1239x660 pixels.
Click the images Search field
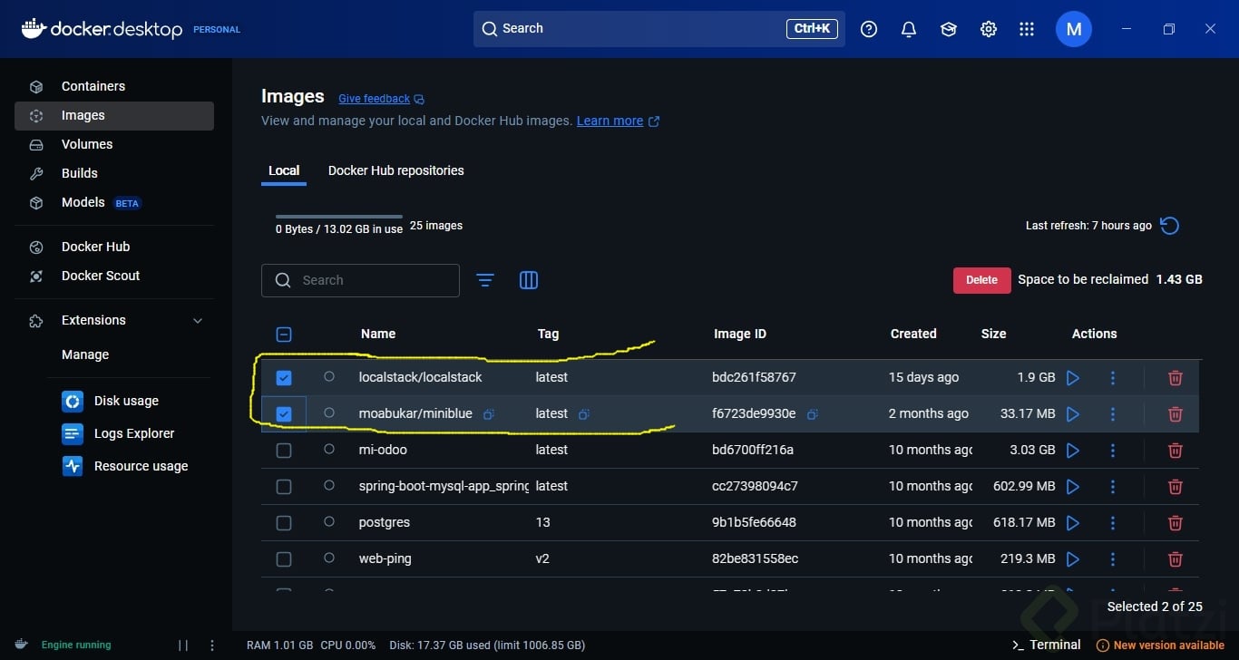tap(360, 280)
